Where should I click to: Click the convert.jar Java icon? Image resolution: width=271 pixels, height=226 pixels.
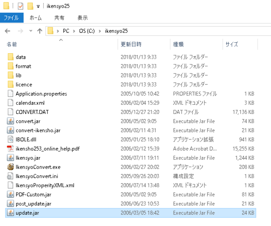point(10,121)
